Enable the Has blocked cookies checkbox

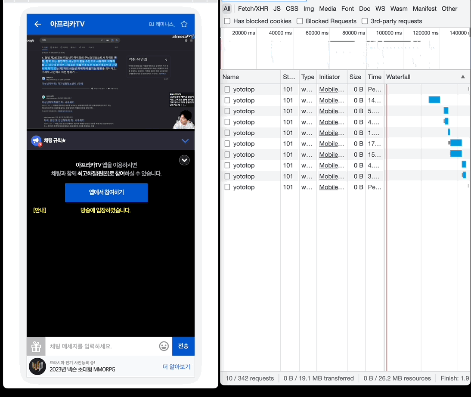coord(227,21)
